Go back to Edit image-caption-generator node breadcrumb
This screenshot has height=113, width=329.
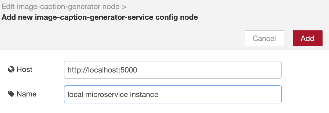(60, 7)
